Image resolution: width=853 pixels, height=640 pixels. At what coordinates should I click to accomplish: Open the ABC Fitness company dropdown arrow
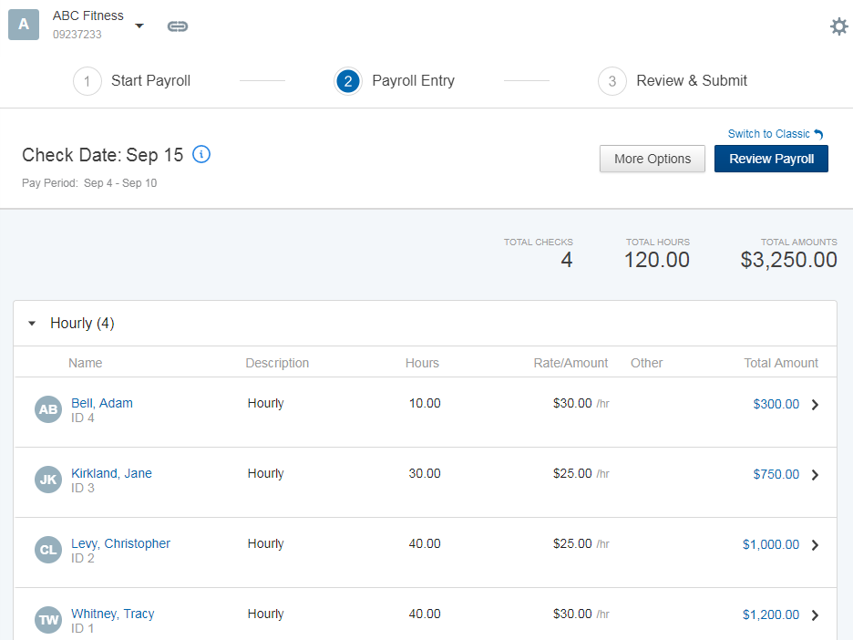coord(139,26)
